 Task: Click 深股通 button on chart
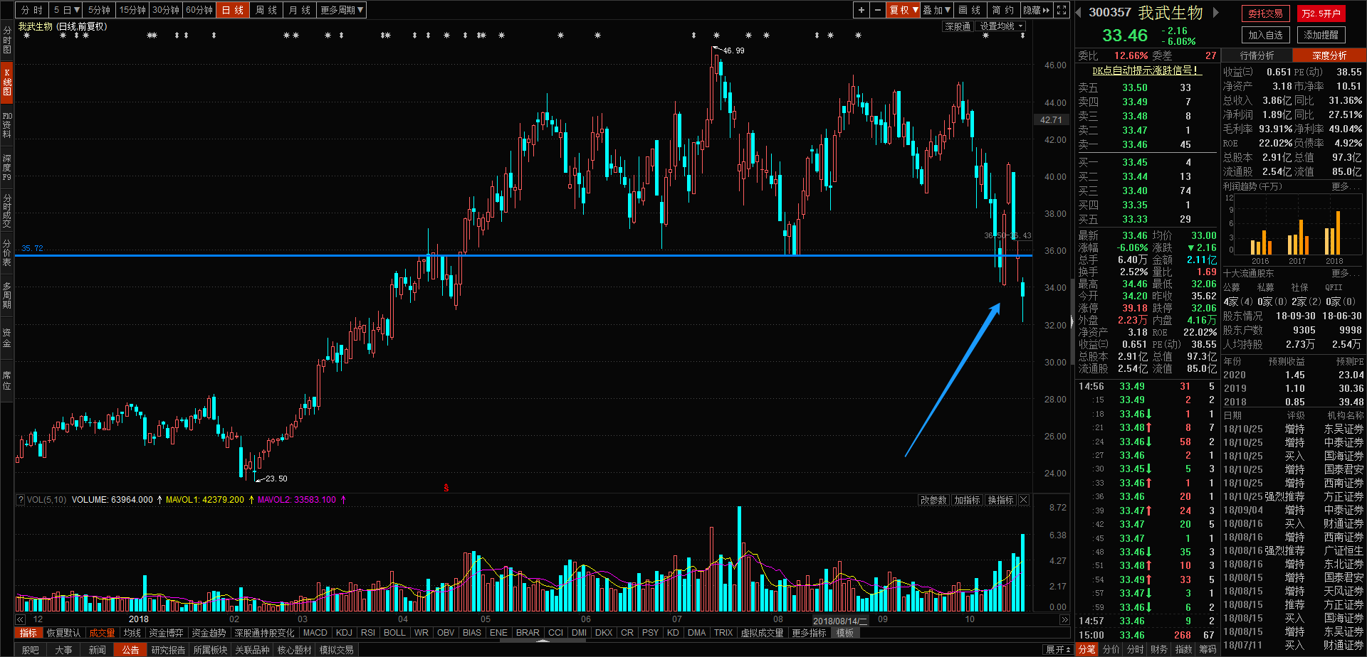[x=958, y=26]
